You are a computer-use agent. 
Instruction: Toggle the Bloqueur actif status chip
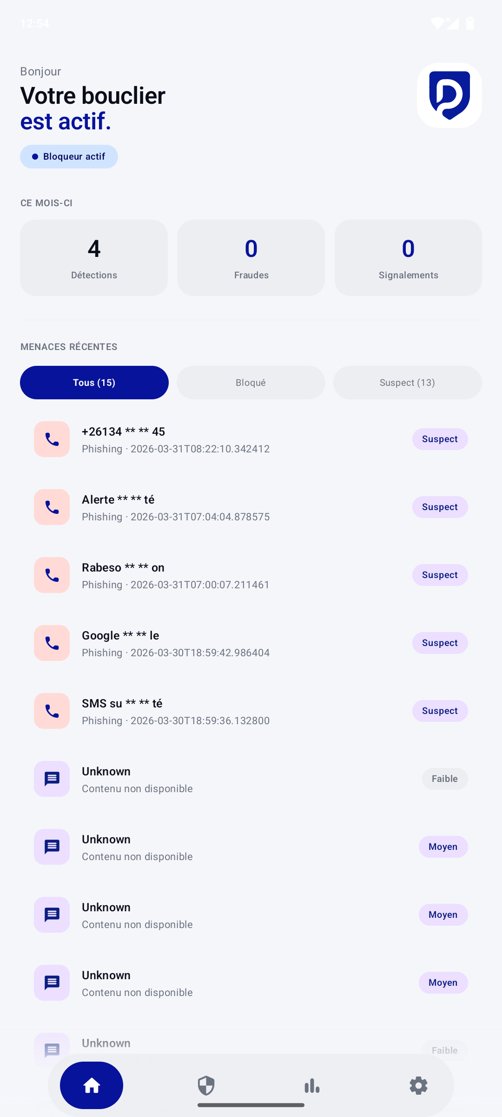(x=69, y=156)
